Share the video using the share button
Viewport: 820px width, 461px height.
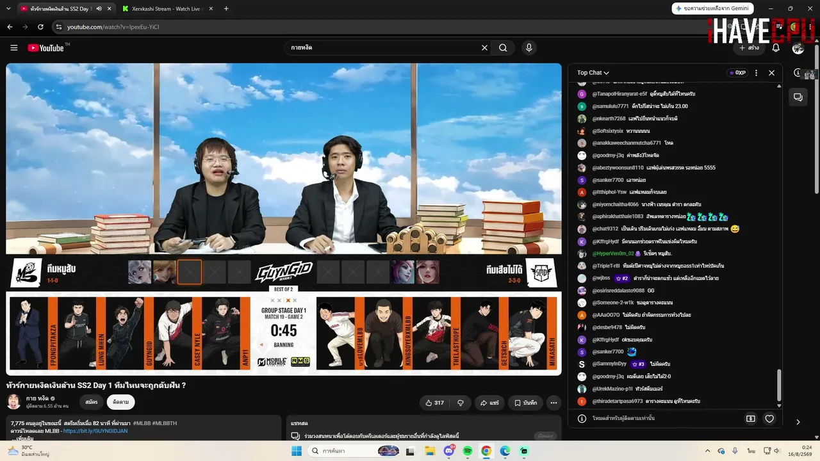pyautogui.click(x=489, y=403)
